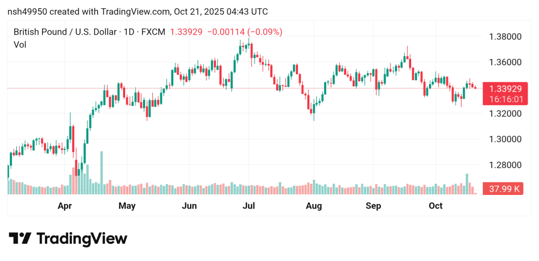The width and height of the screenshot is (539, 261).
Task: Click the TradingView logo icon
Action: click(20, 238)
